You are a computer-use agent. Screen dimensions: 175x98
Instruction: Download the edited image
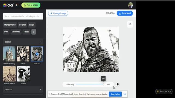pyautogui.click(x=125, y=13)
